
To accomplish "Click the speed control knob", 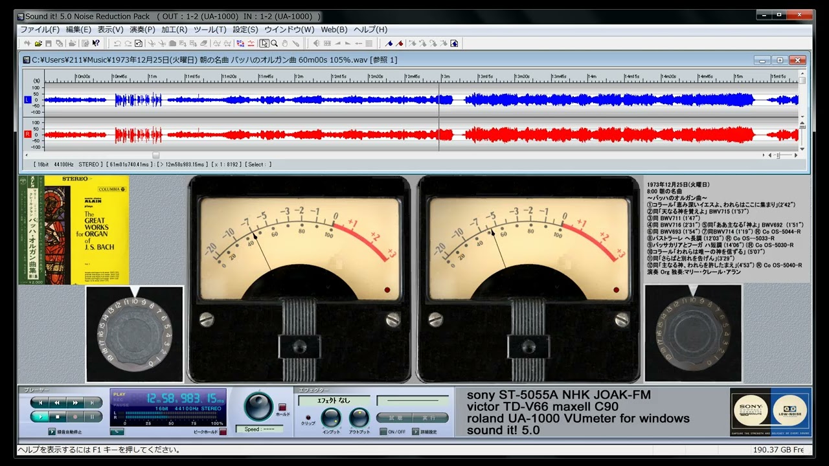I will (258, 406).
